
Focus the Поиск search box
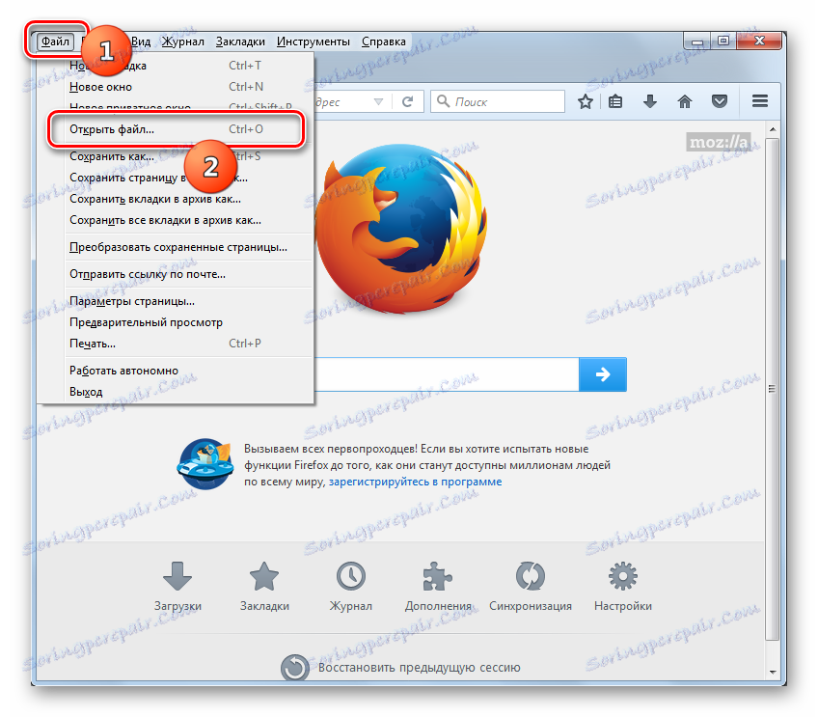click(498, 101)
